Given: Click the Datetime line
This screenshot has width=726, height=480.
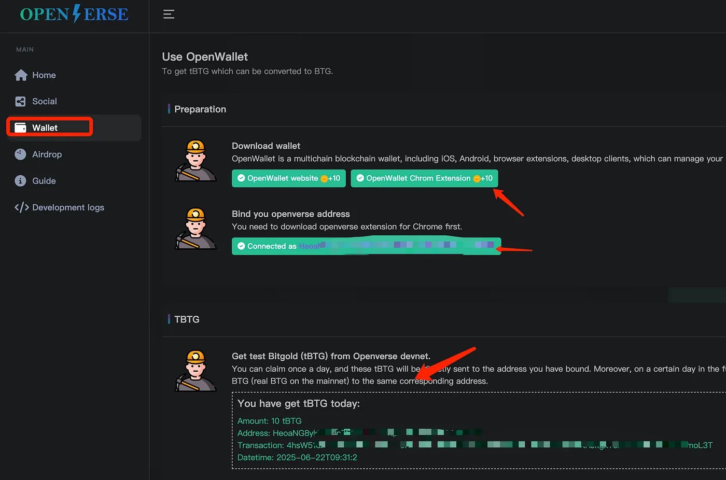Looking at the screenshot, I should tap(297, 457).
